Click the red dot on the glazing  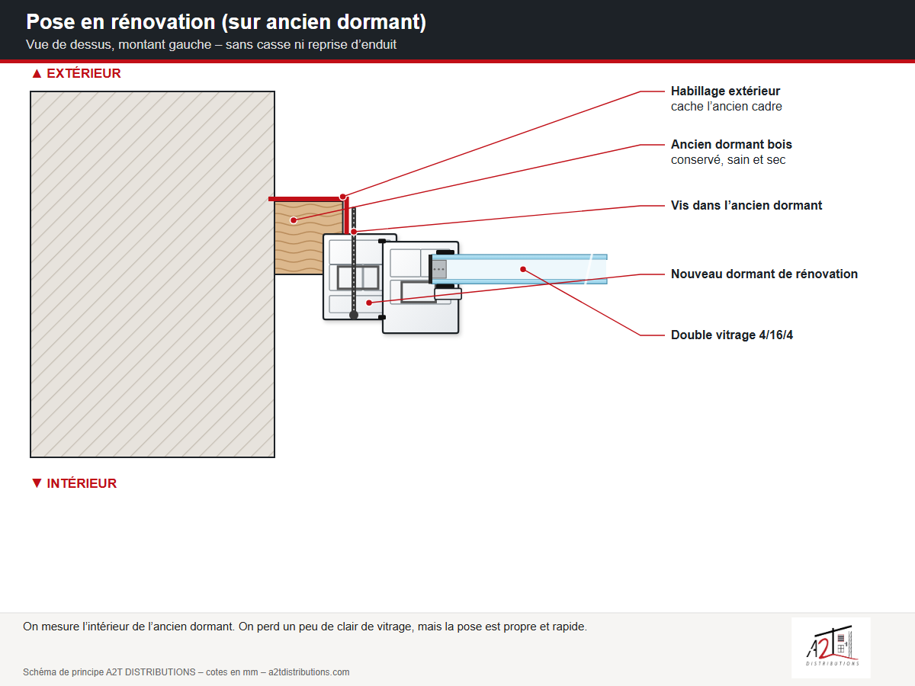pos(523,269)
